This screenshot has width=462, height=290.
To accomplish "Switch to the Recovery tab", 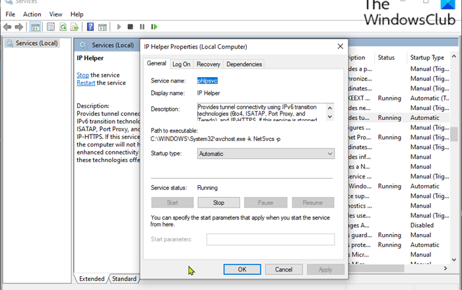I will click(x=209, y=64).
